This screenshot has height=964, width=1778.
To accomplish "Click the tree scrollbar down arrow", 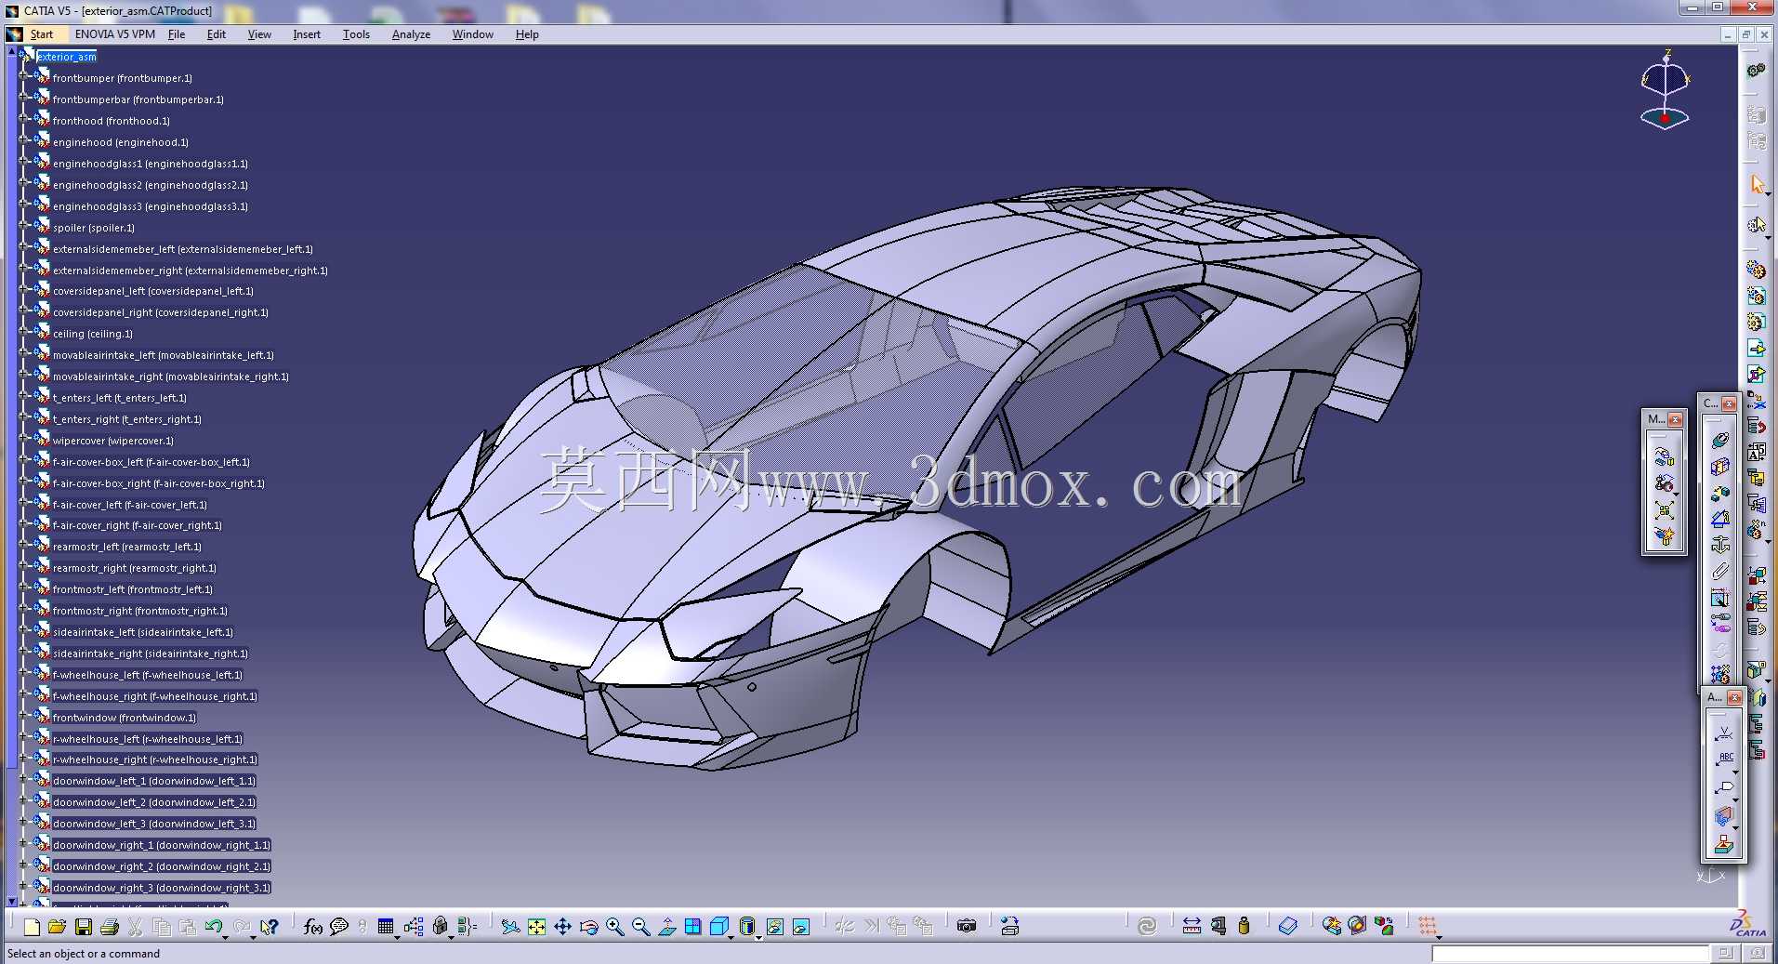I will pyautogui.click(x=11, y=901).
